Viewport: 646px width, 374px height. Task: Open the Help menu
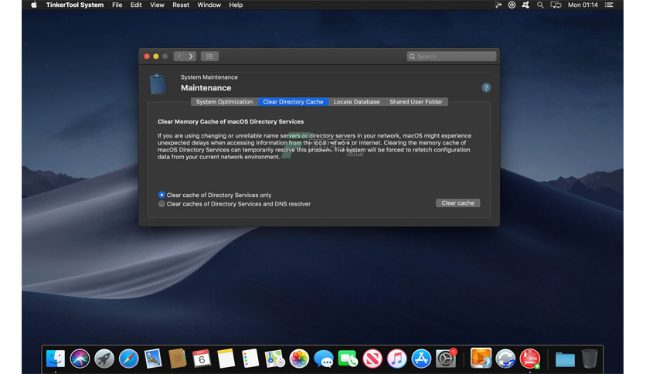[x=236, y=5]
